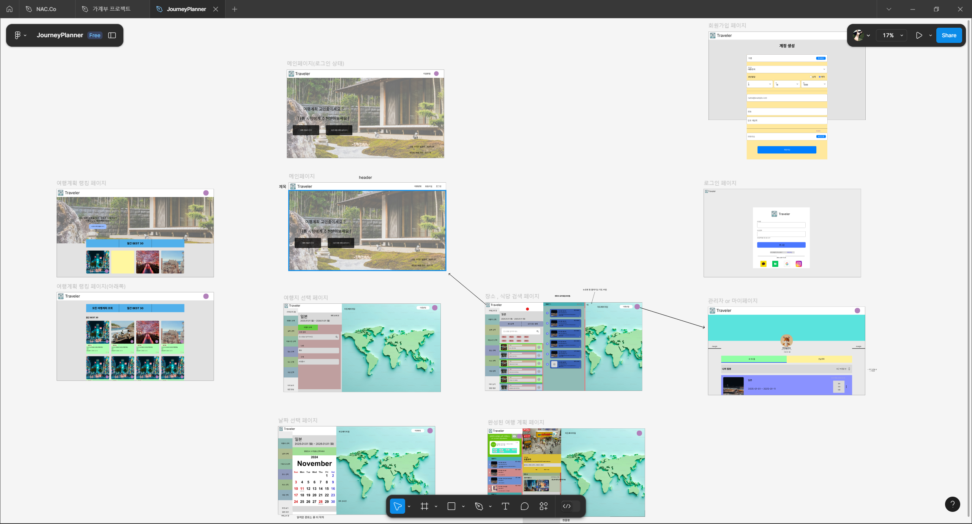972x524 pixels.
Task: Open a new tab with plus icon
Action: click(x=235, y=9)
